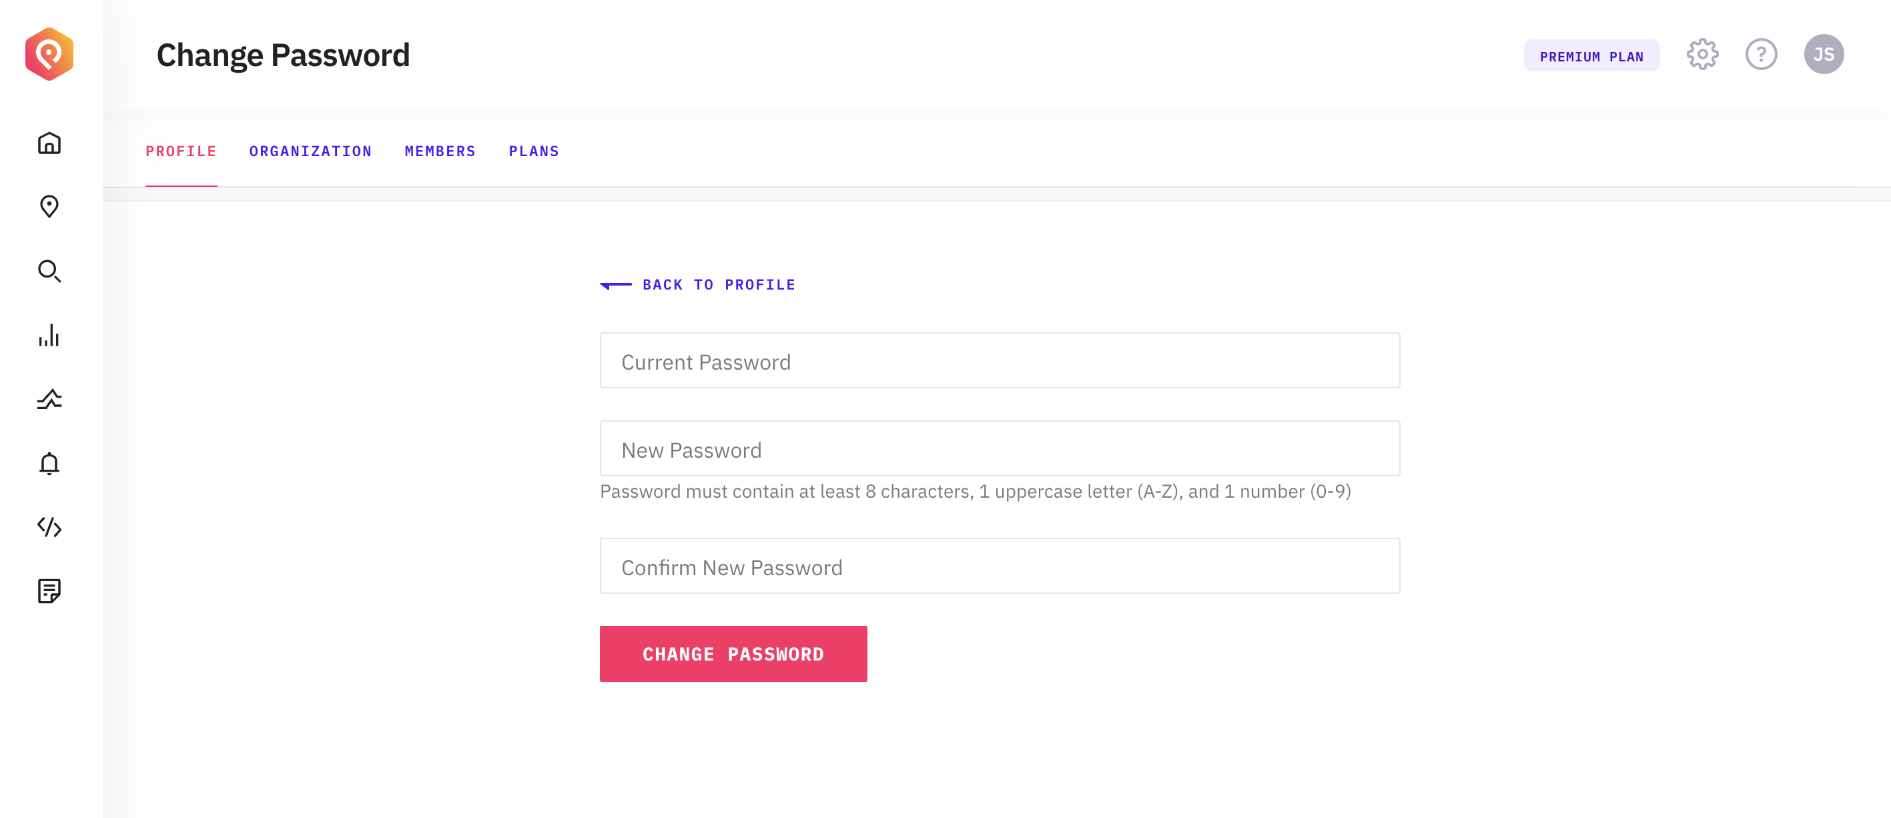Click the JS user avatar
This screenshot has height=818, width=1891.
click(1824, 54)
